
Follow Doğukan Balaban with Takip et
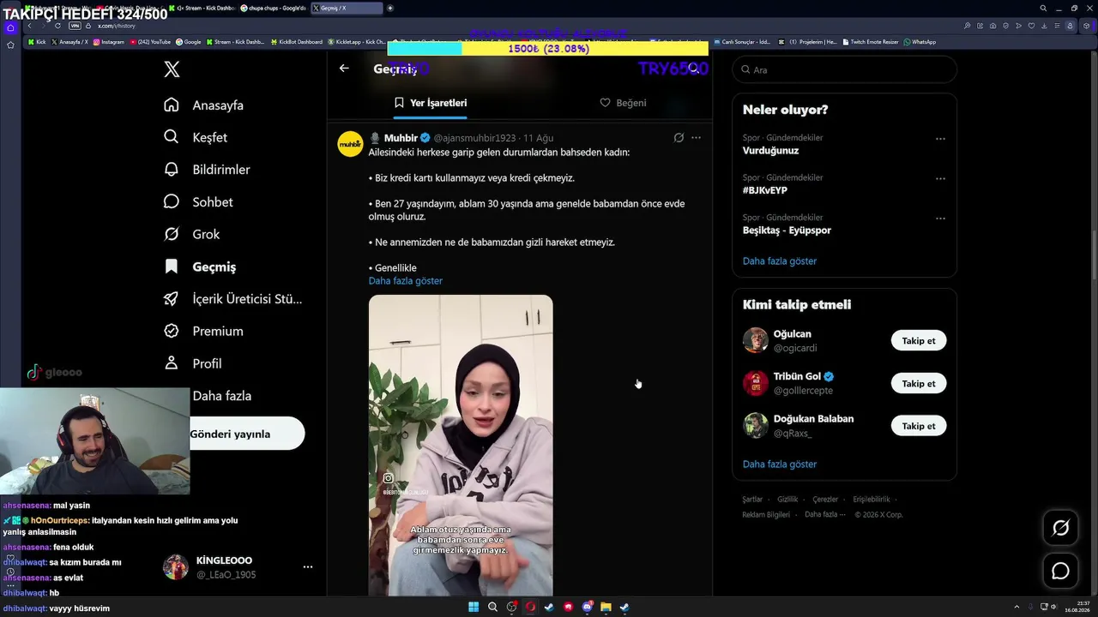click(919, 426)
